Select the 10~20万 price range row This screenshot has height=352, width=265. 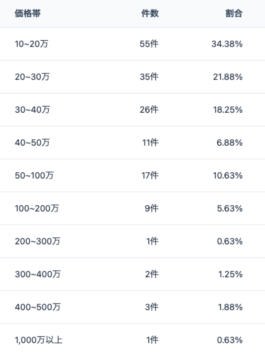(31, 44)
